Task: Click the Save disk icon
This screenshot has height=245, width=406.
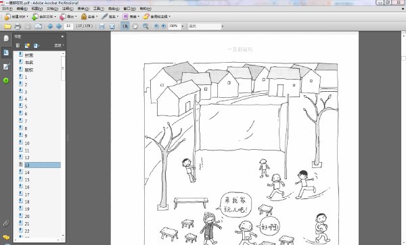Action: coord(28,26)
